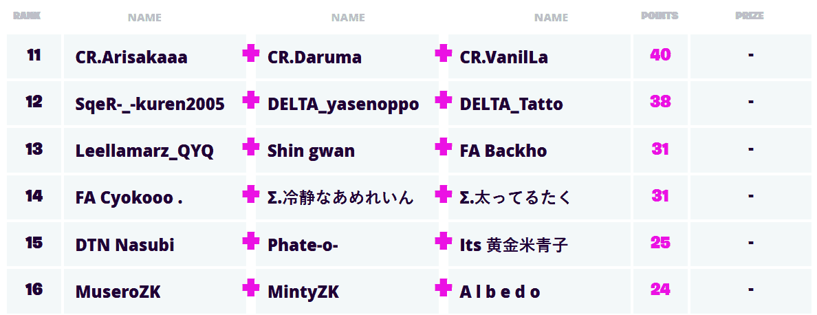Open player Shin gwan
The image size is (817, 315).
coord(311,151)
